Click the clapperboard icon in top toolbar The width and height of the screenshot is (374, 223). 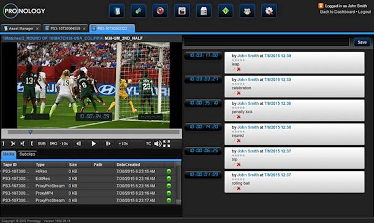tap(182, 11)
